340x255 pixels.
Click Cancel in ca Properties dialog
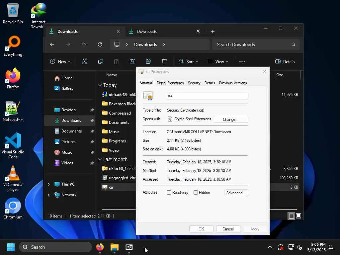pos(228,229)
